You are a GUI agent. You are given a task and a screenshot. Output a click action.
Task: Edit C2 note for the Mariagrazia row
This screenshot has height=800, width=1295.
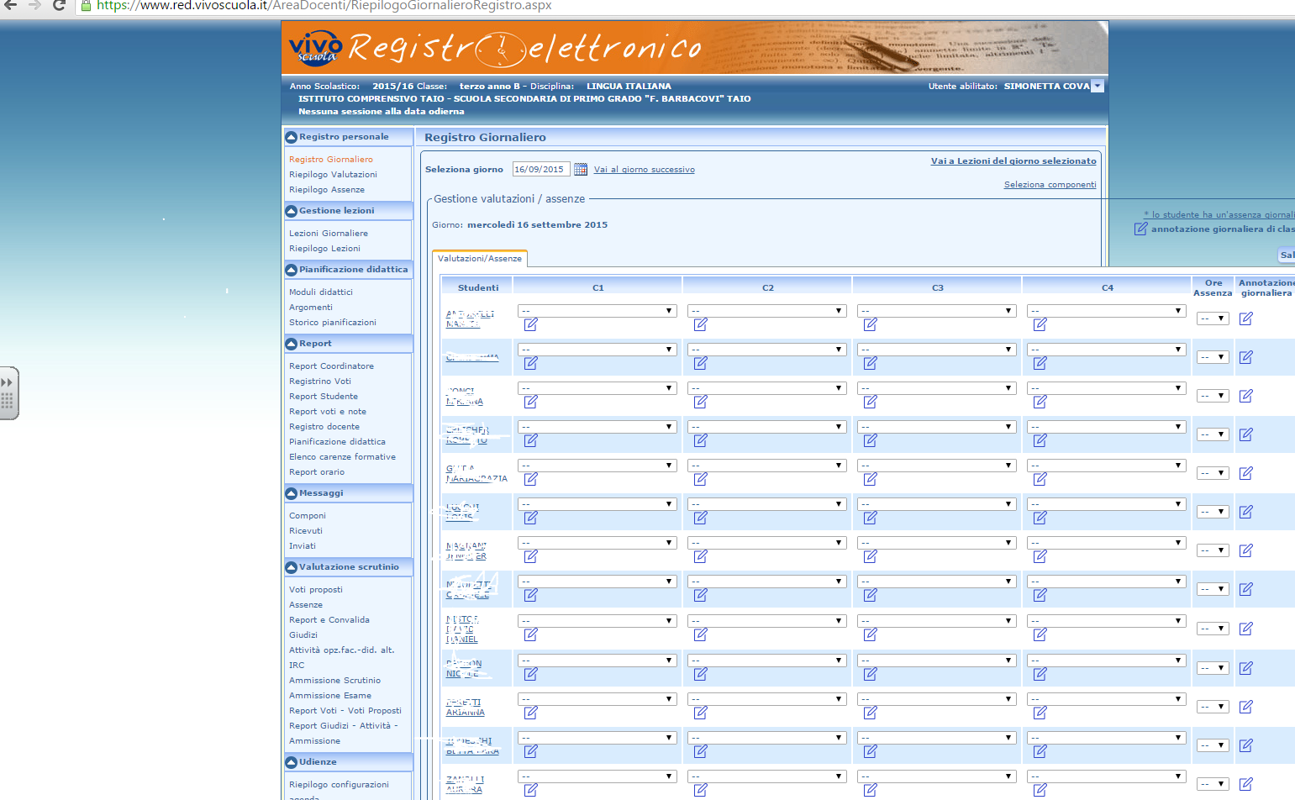pos(701,479)
